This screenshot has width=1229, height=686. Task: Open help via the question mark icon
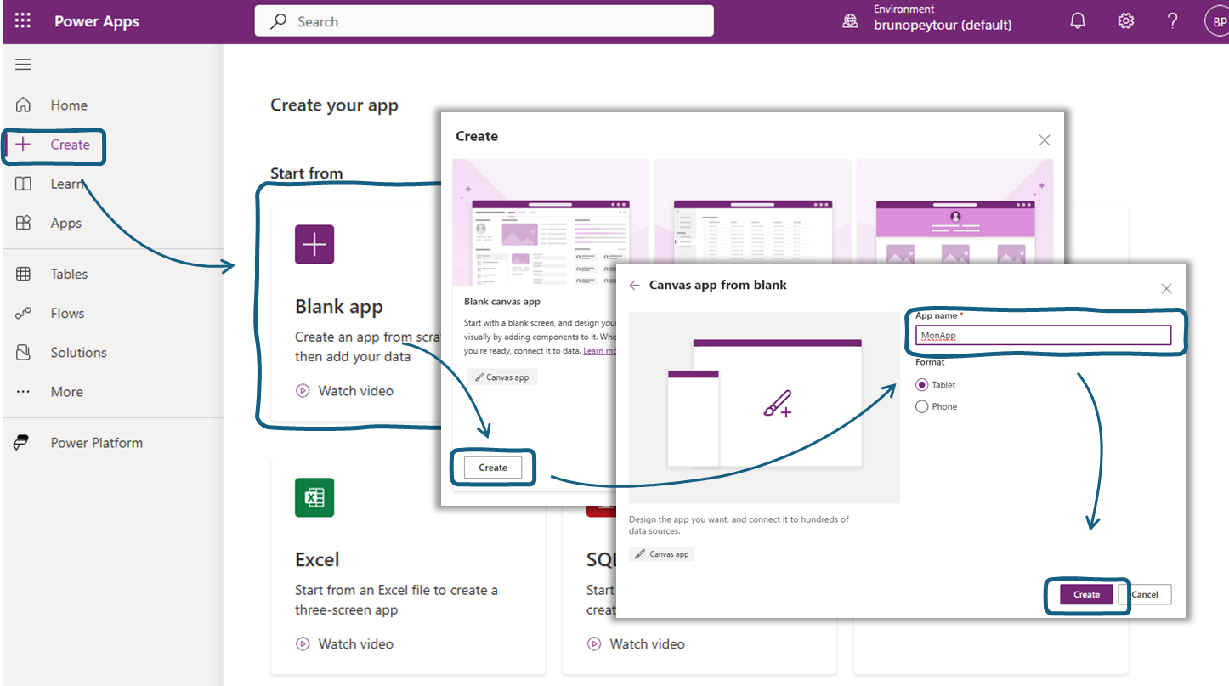(x=1172, y=20)
